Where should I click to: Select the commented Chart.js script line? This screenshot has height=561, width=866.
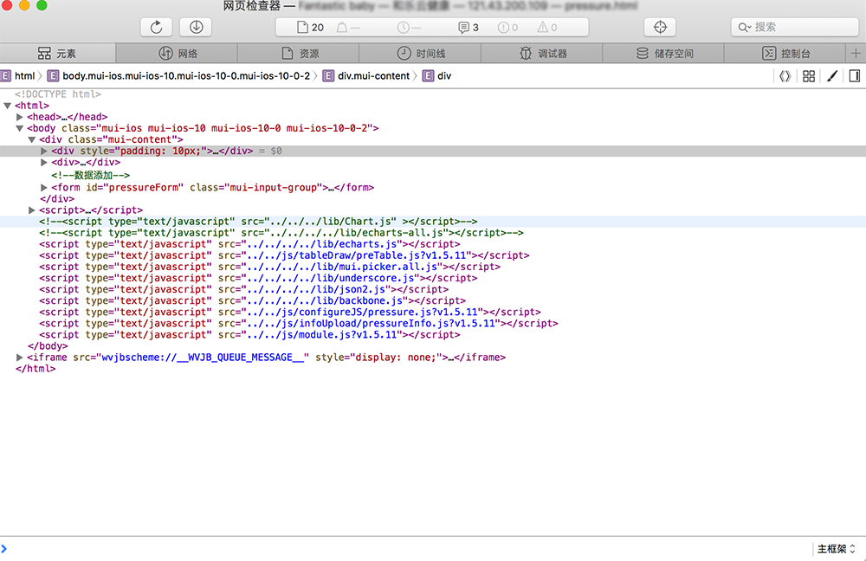pos(258,222)
